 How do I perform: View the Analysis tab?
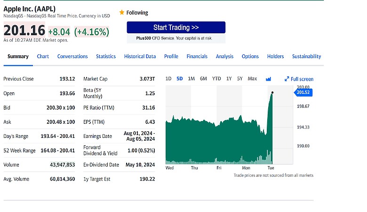pos(225,56)
